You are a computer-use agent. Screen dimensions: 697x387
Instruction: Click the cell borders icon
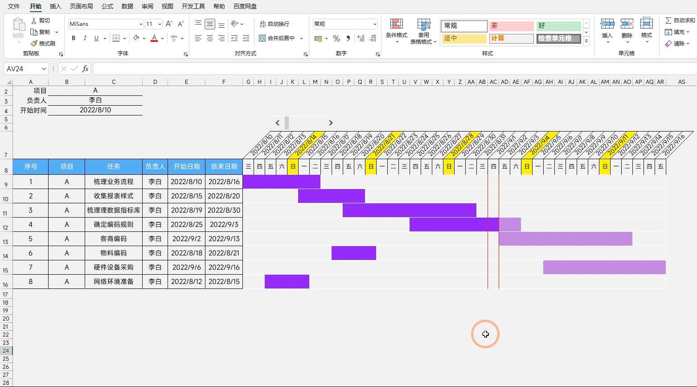click(116, 38)
